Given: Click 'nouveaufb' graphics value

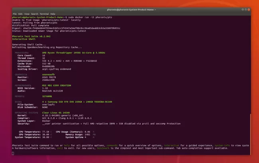Looking at the screenshot, I should point(48,74).
